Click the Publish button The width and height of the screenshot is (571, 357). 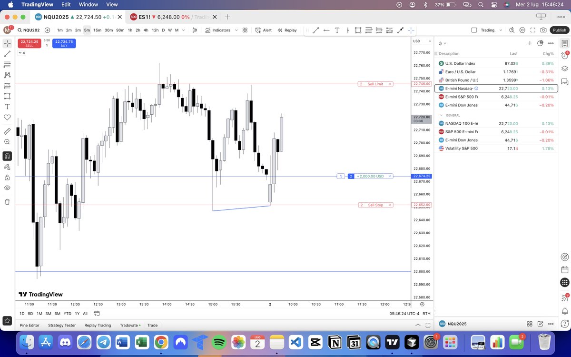point(560,30)
